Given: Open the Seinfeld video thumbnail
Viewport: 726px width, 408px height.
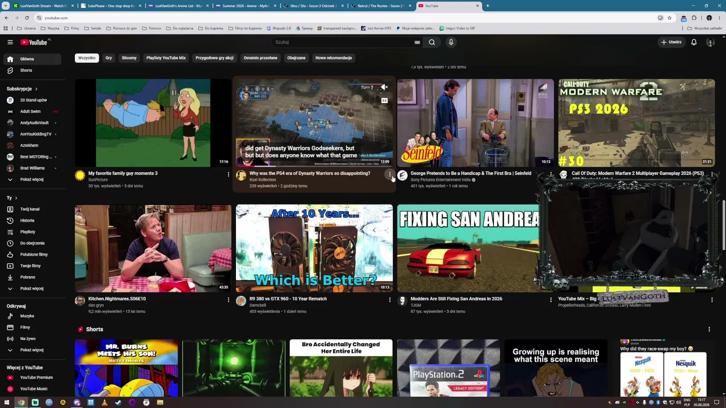Looking at the screenshot, I should (475, 123).
